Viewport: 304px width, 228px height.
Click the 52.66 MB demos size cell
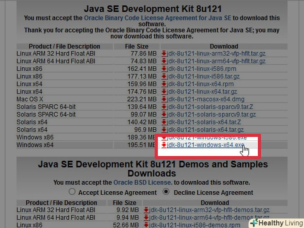(x=126, y=225)
